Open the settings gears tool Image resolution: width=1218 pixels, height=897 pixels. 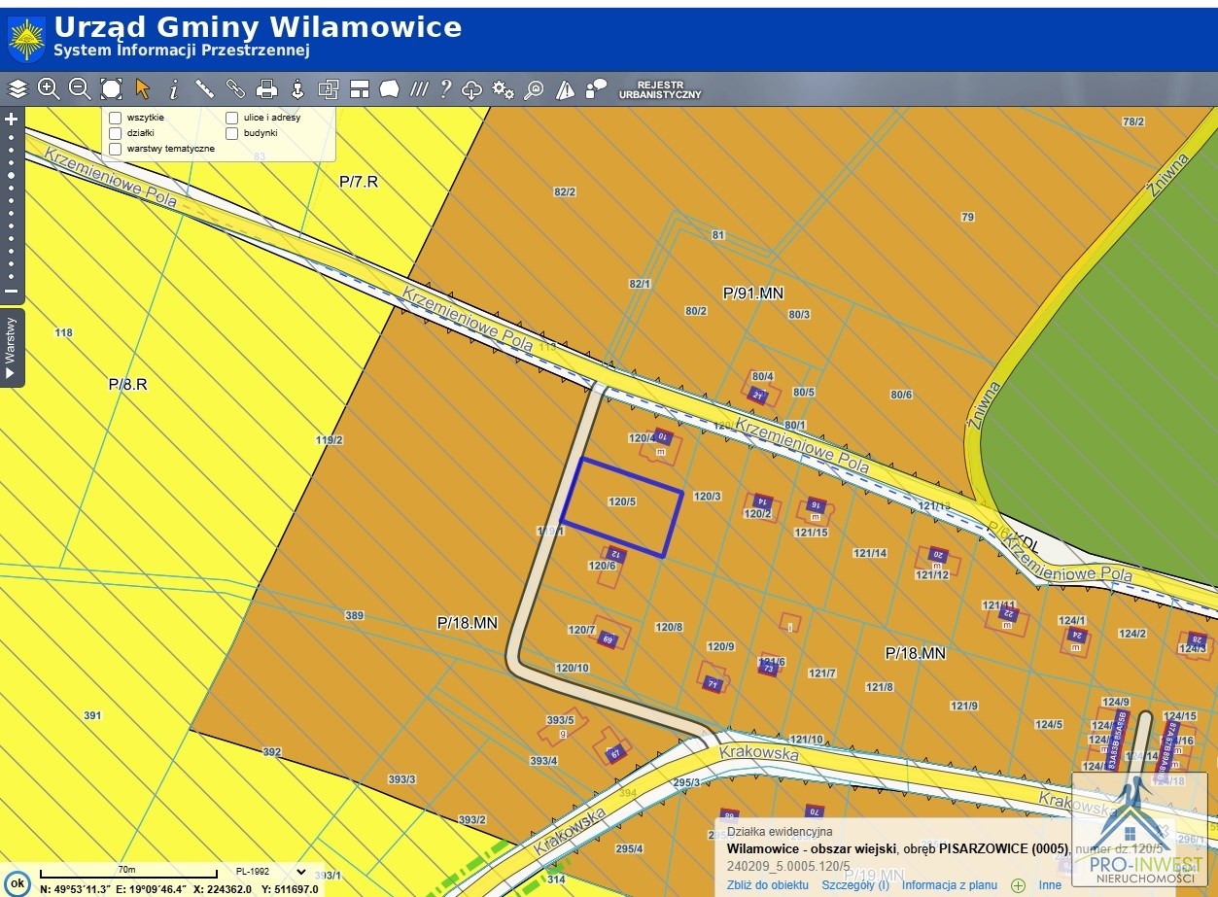tap(503, 89)
